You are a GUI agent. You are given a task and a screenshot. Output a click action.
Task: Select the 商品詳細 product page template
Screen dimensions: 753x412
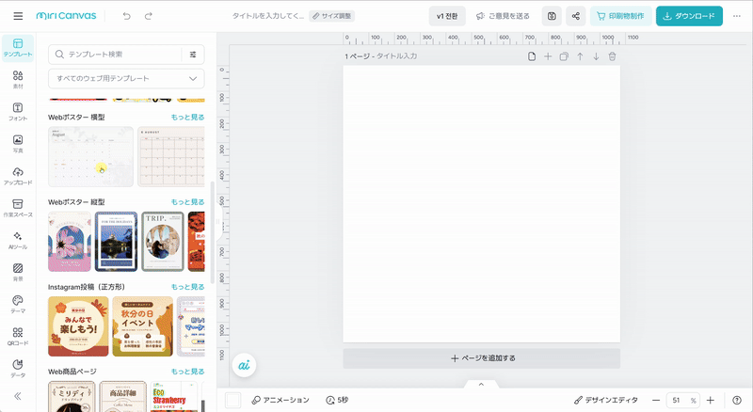click(x=123, y=397)
